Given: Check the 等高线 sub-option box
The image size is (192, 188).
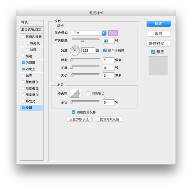Looking at the screenshot, I should (x=28, y=43).
